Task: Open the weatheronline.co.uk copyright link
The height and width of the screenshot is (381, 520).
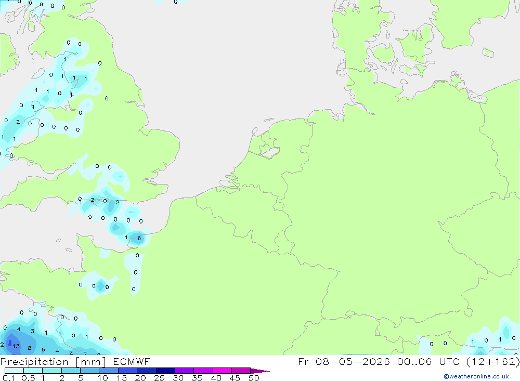Action: coord(476,376)
